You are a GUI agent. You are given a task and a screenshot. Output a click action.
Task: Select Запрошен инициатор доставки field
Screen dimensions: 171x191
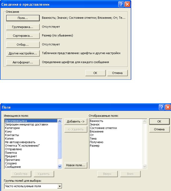point(31,124)
